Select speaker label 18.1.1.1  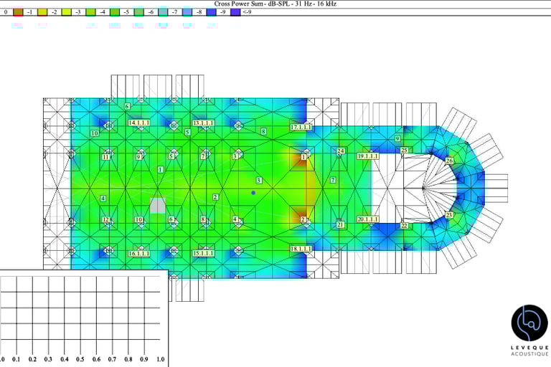point(301,249)
